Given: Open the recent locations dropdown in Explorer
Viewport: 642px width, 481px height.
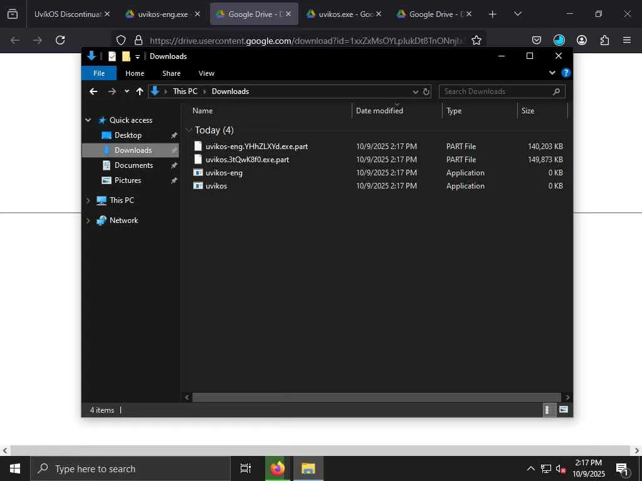Looking at the screenshot, I should coord(127,91).
